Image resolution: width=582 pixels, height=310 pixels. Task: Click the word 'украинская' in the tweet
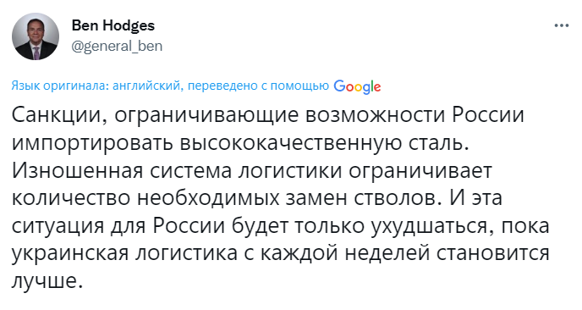[x=70, y=254]
